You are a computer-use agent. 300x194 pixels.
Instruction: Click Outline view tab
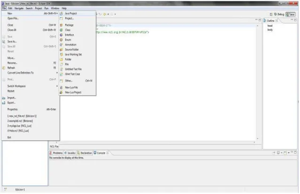click(271, 21)
